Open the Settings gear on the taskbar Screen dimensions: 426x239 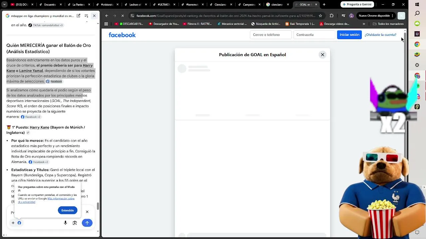(x=417, y=65)
